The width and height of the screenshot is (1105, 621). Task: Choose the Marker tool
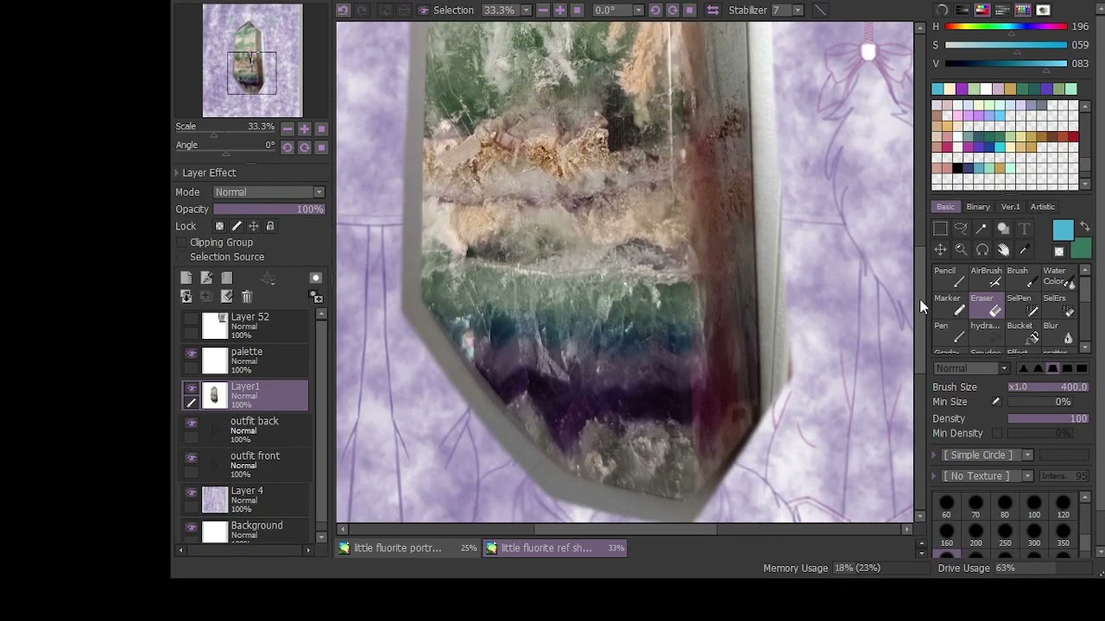(x=950, y=305)
